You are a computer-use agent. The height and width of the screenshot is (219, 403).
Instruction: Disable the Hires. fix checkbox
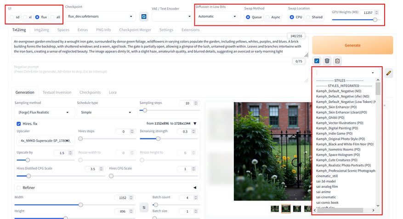click(x=19, y=124)
